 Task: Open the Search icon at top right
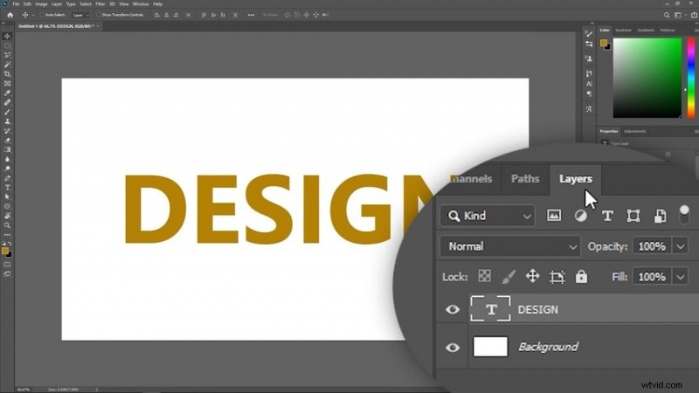(667, 15)
